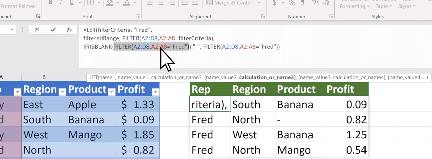432x159 pixels.
Task: Open the Region column filter dropdown
Action: pyautogui.click(x=62, y=92)
